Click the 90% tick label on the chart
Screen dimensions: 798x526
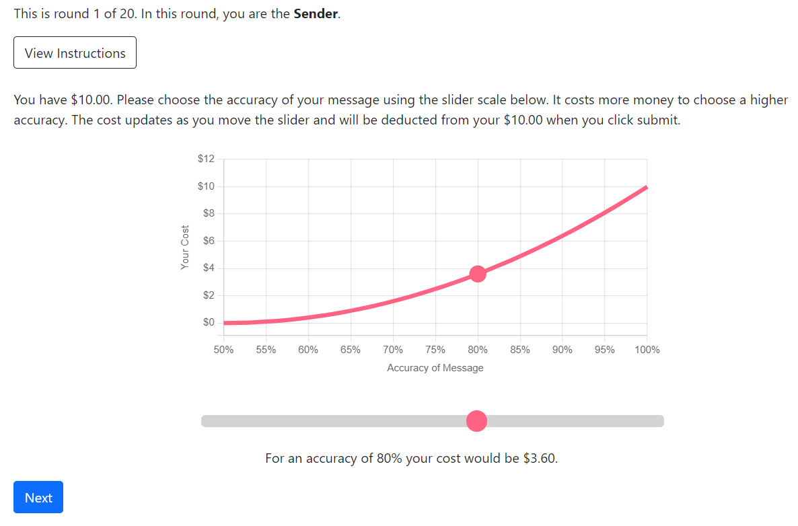point(562,350)
